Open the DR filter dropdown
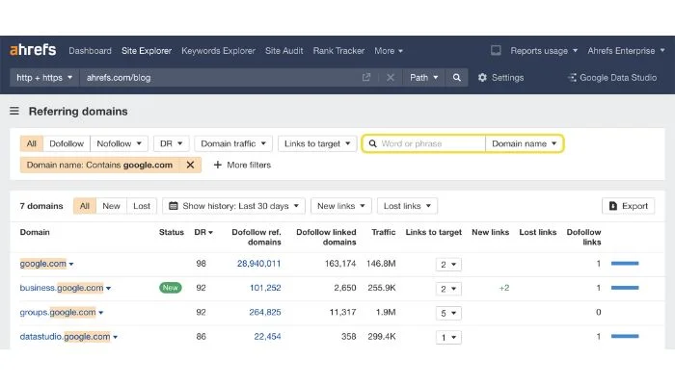Image resolution: width=675 pixels, height=385 pixels. pos(171,143)
